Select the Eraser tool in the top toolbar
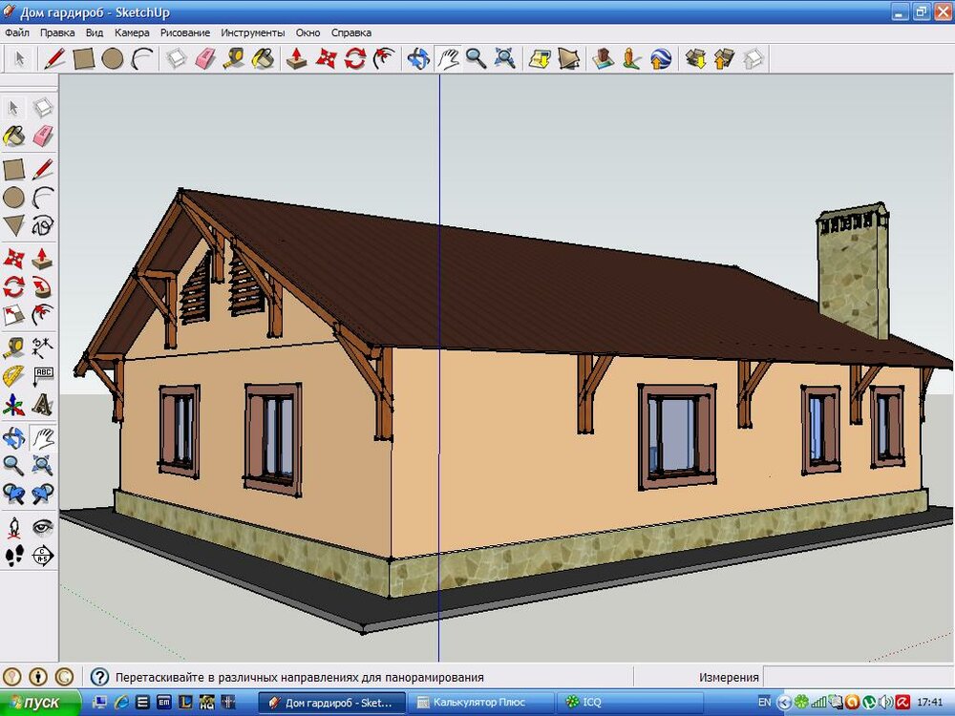955x716 pixels. pyautogui.click(x=205, y=59)
